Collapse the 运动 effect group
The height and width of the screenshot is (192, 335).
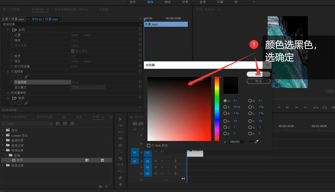pyautogui.click(x=3, y=30)
